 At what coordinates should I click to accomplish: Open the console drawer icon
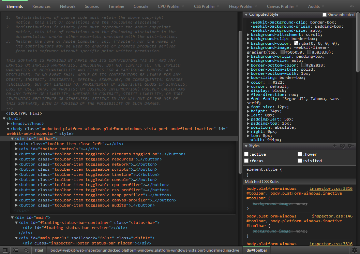15,250
